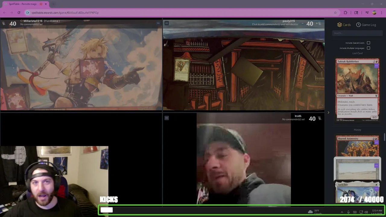The image size is (386, 217).
Task: Enable Include Multiple Languages checkbox
Action: click(x=369, y=48)
